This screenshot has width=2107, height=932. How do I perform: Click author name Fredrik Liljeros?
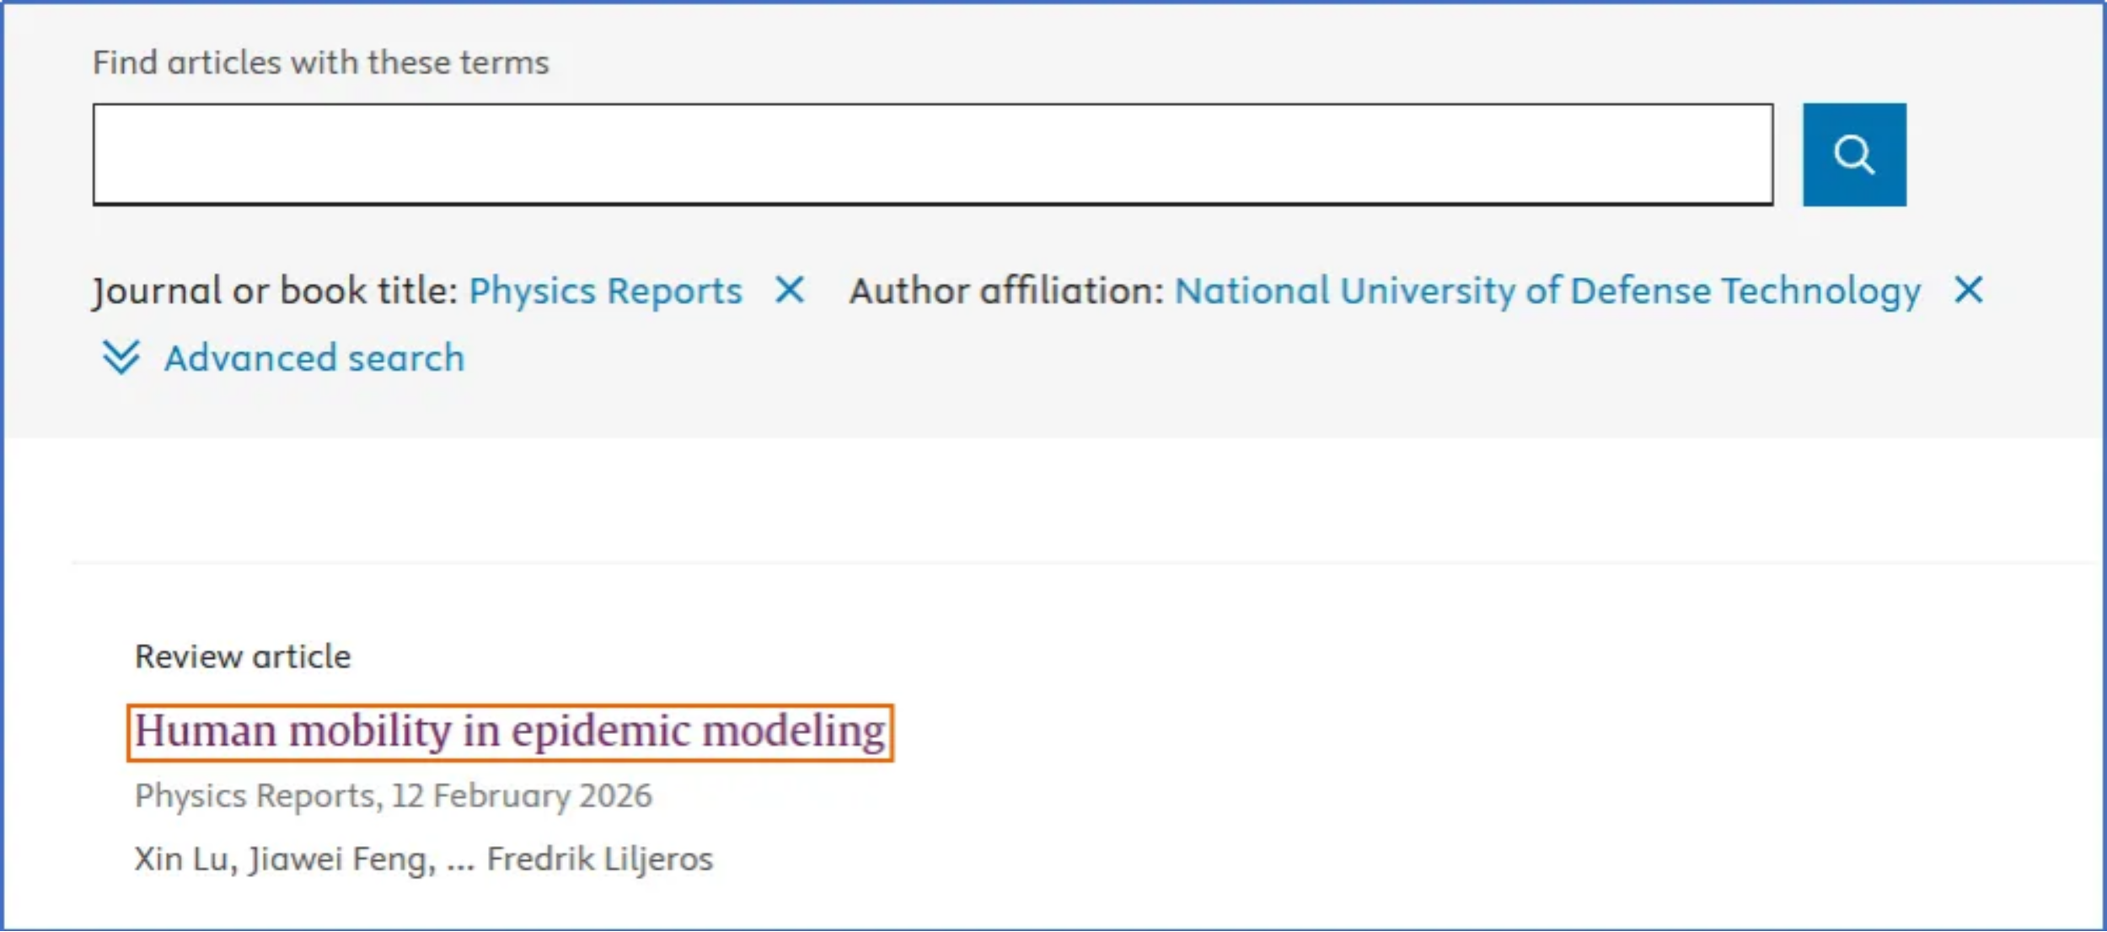point(599,859)
